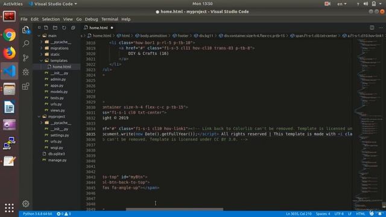Open the text editor notepad dock icon

click(10, 162)
